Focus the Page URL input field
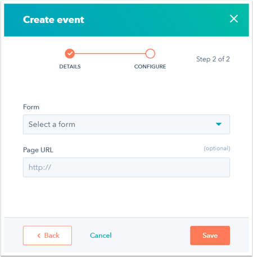The height and width of the screenshot is (257, 253). (x=126, y=167)
